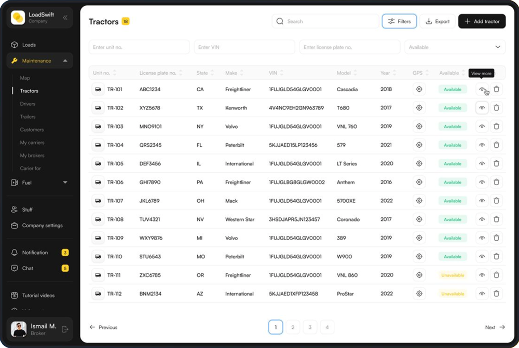The image size is (519, 348).
Task: Delete tractor TR-103 with trash icon
Action: point(496,127)
